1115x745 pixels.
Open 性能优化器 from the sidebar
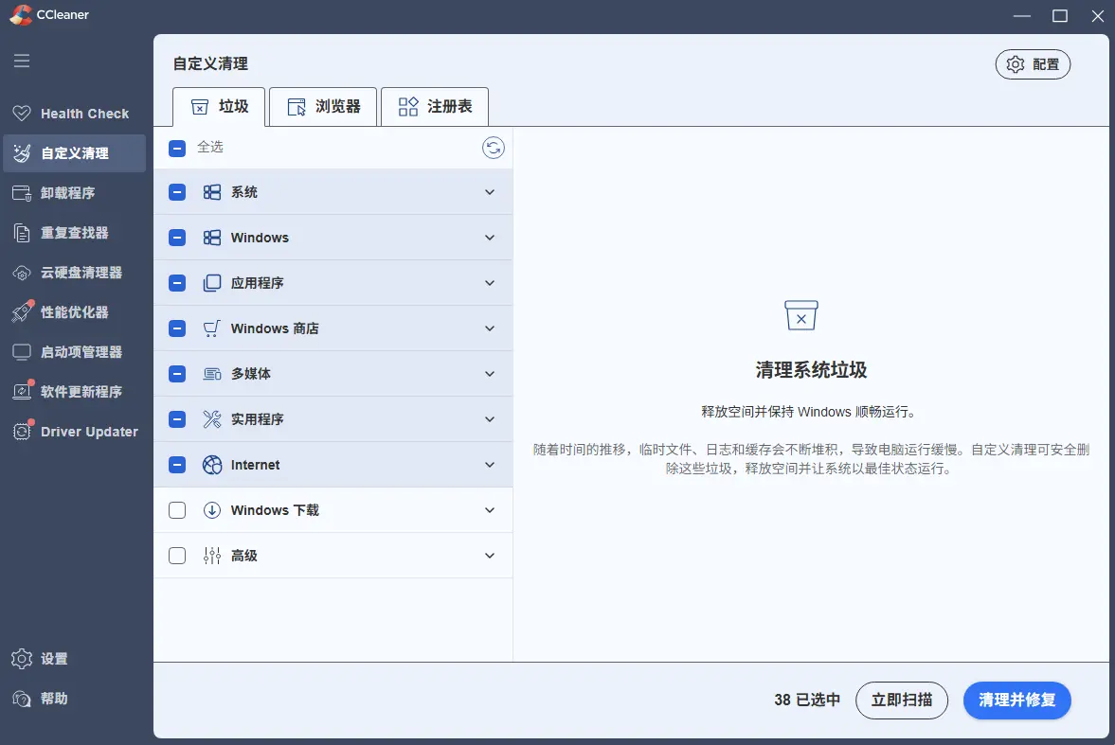75,312
